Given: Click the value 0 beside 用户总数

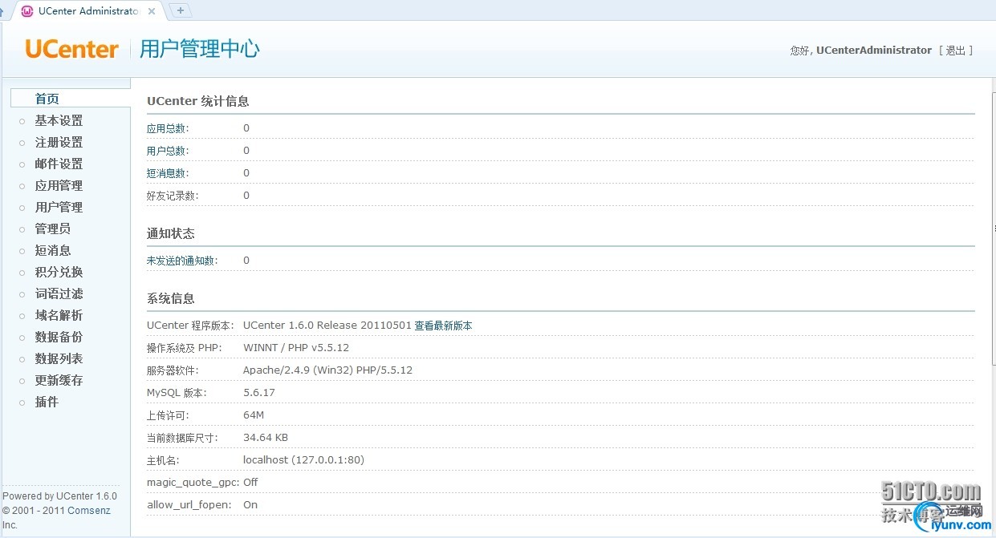Looking at the screenshot, I should pos(246,151).
